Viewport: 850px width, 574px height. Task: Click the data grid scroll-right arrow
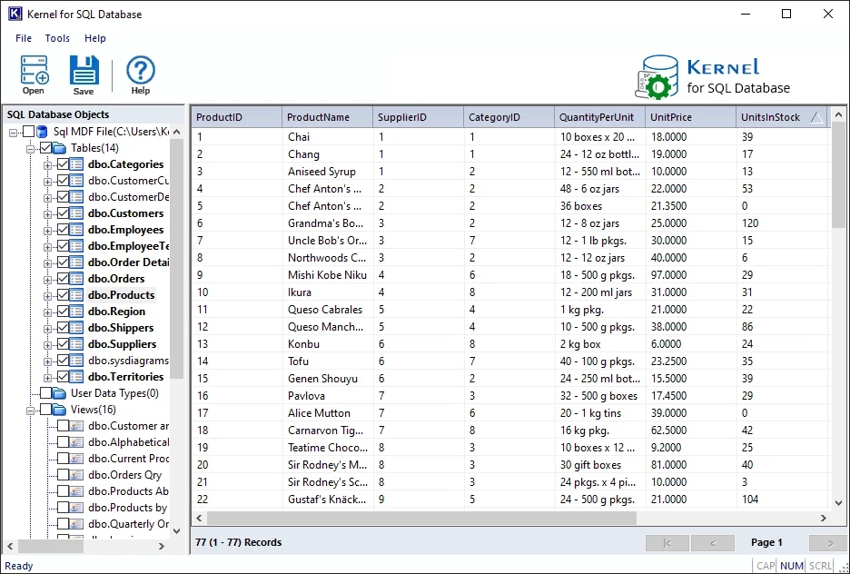click(x=824, y=519)
